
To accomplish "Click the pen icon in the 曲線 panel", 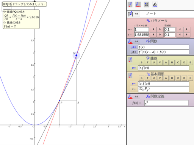I will tap(130, 60).
